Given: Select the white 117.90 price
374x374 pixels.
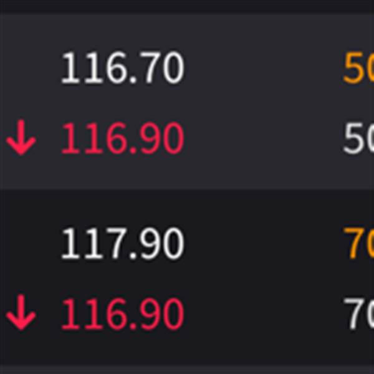Looking at the screenshot, I should [x=122, y=244].
